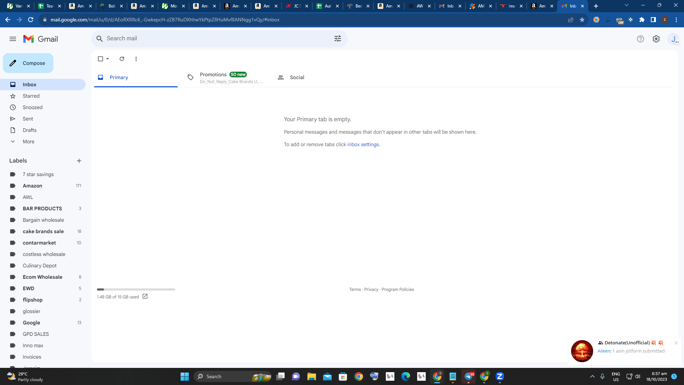This screenshot has height=385, width=684.
Task: Bookmark this page star icon
Action: pos(582,20)
